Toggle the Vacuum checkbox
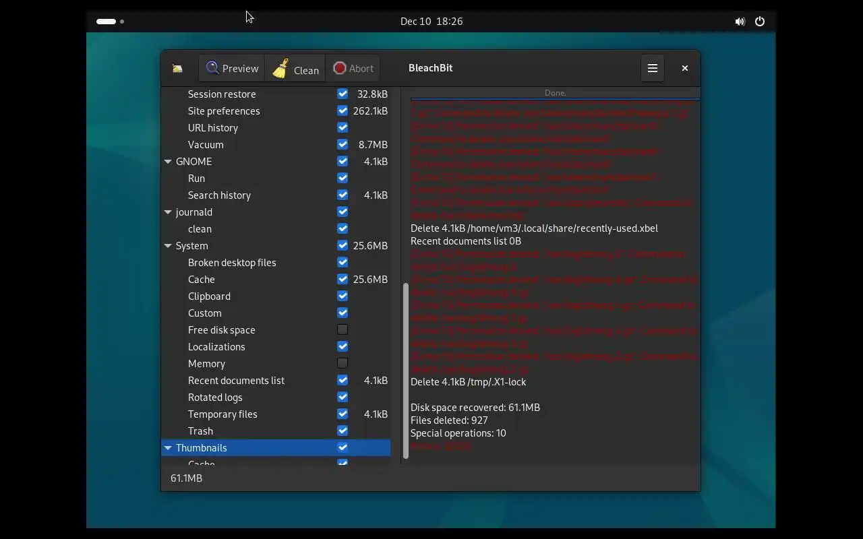The image size is (863, 539). (343, 145)
